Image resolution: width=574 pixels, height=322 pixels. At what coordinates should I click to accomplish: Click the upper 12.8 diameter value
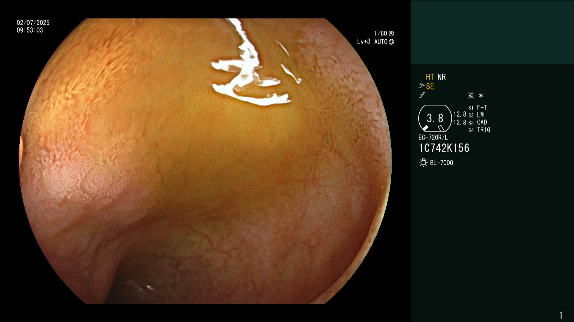click(460, 114)
